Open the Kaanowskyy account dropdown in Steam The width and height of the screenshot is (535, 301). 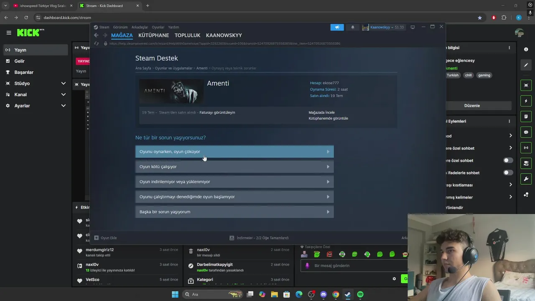tap(383, 27)
